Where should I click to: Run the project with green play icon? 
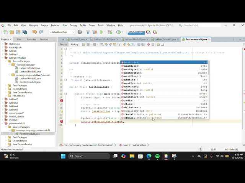(x=101, y=32)
